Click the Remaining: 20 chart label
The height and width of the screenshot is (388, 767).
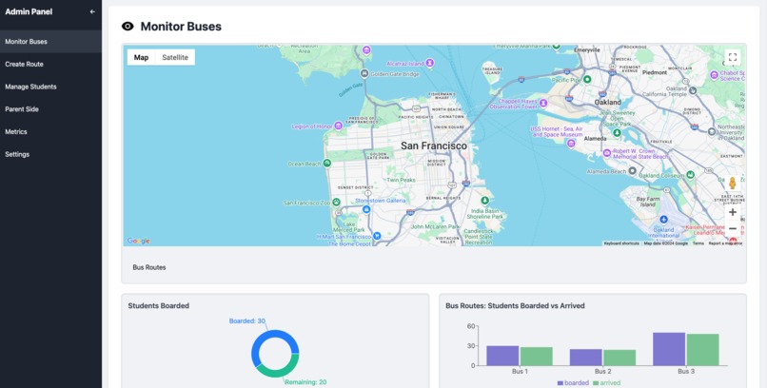pyautogui.click(x=305, y=382)
